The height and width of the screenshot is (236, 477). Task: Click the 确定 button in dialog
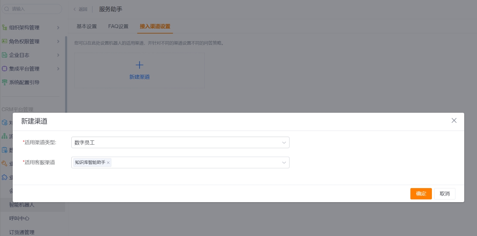tap(421, 194)
